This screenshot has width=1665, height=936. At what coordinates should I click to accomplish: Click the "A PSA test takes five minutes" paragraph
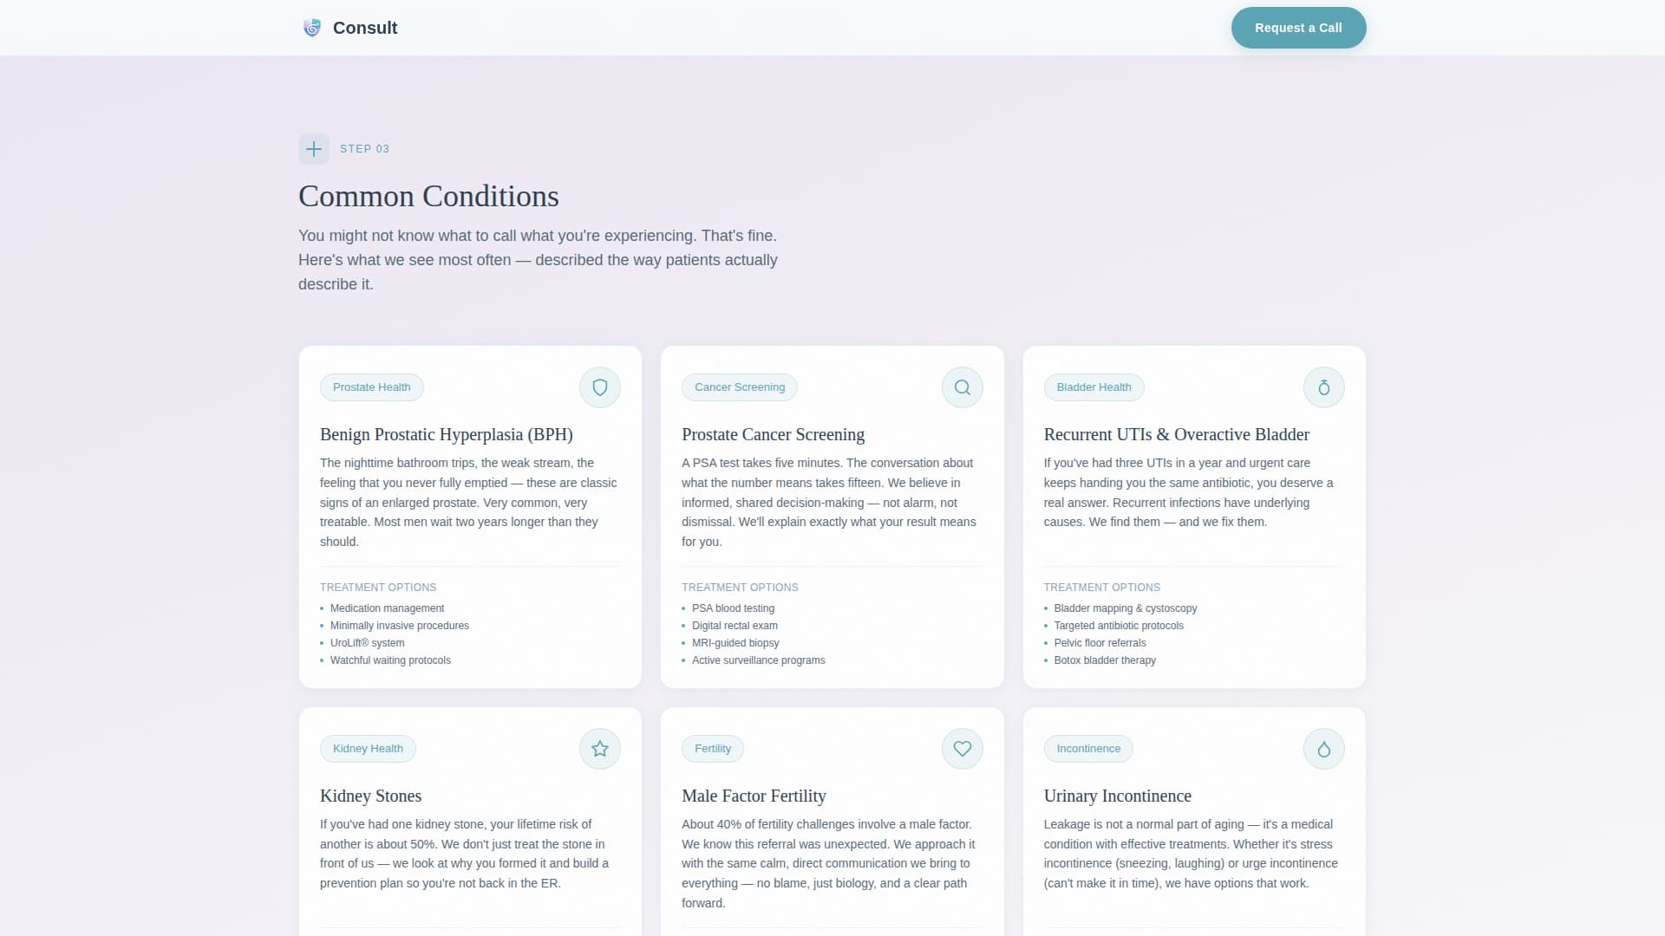[831, 503]
